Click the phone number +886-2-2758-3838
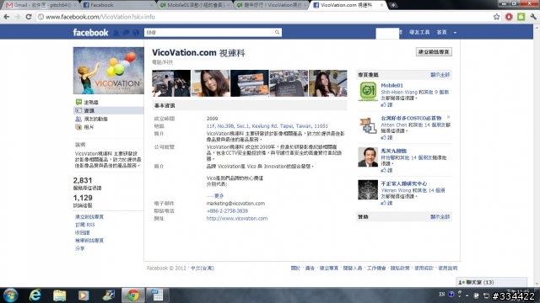Screen dimensions: 540x303 (x=227, y=211)
